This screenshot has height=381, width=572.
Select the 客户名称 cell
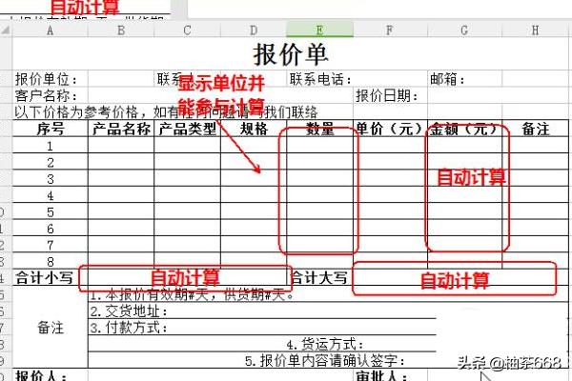click(x=45, y=95)
